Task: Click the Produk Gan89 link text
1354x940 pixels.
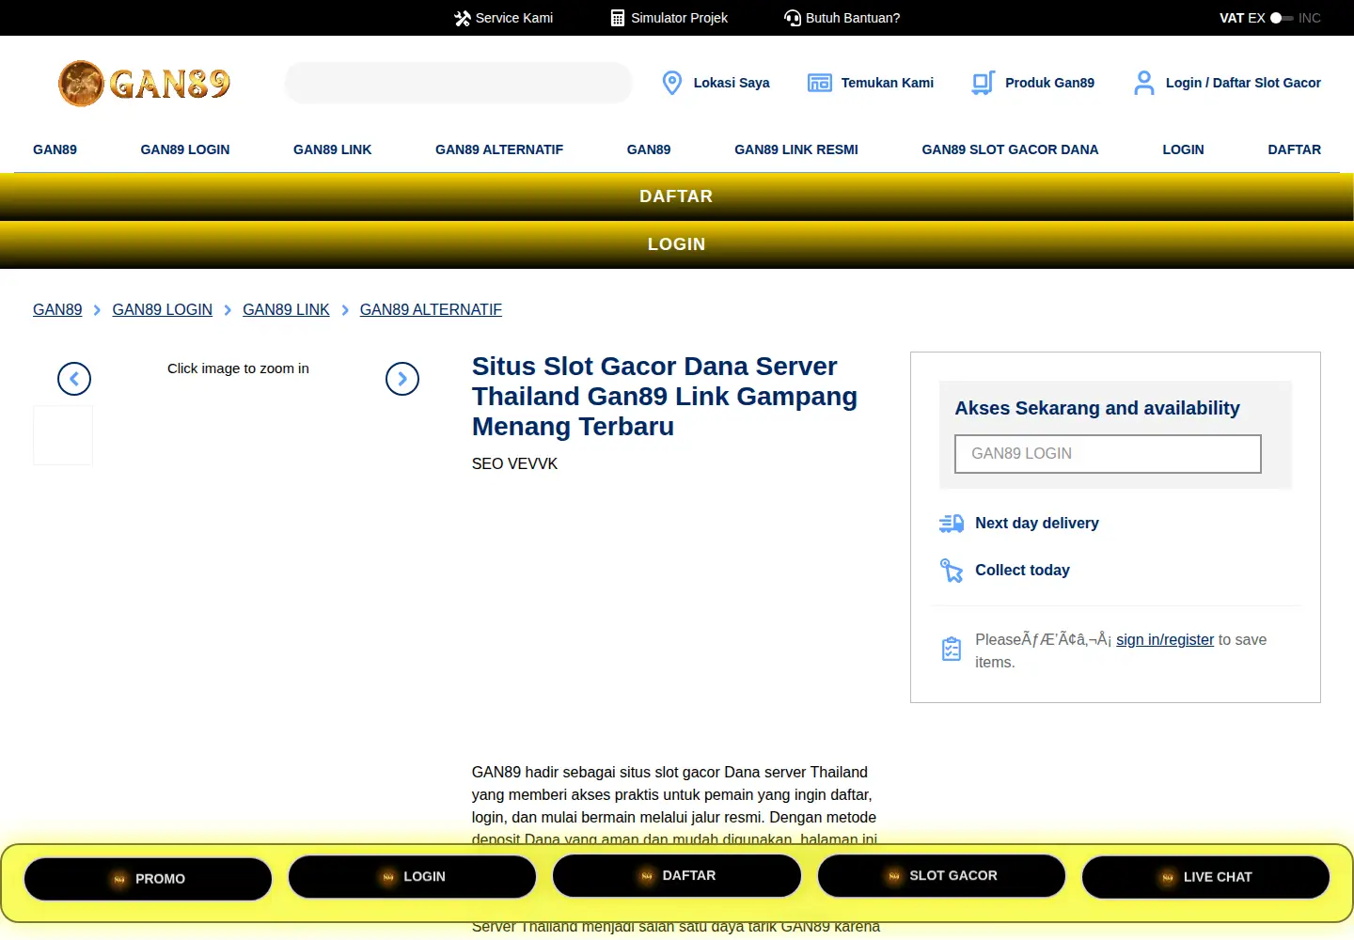Action: (x=1049, y=83)
